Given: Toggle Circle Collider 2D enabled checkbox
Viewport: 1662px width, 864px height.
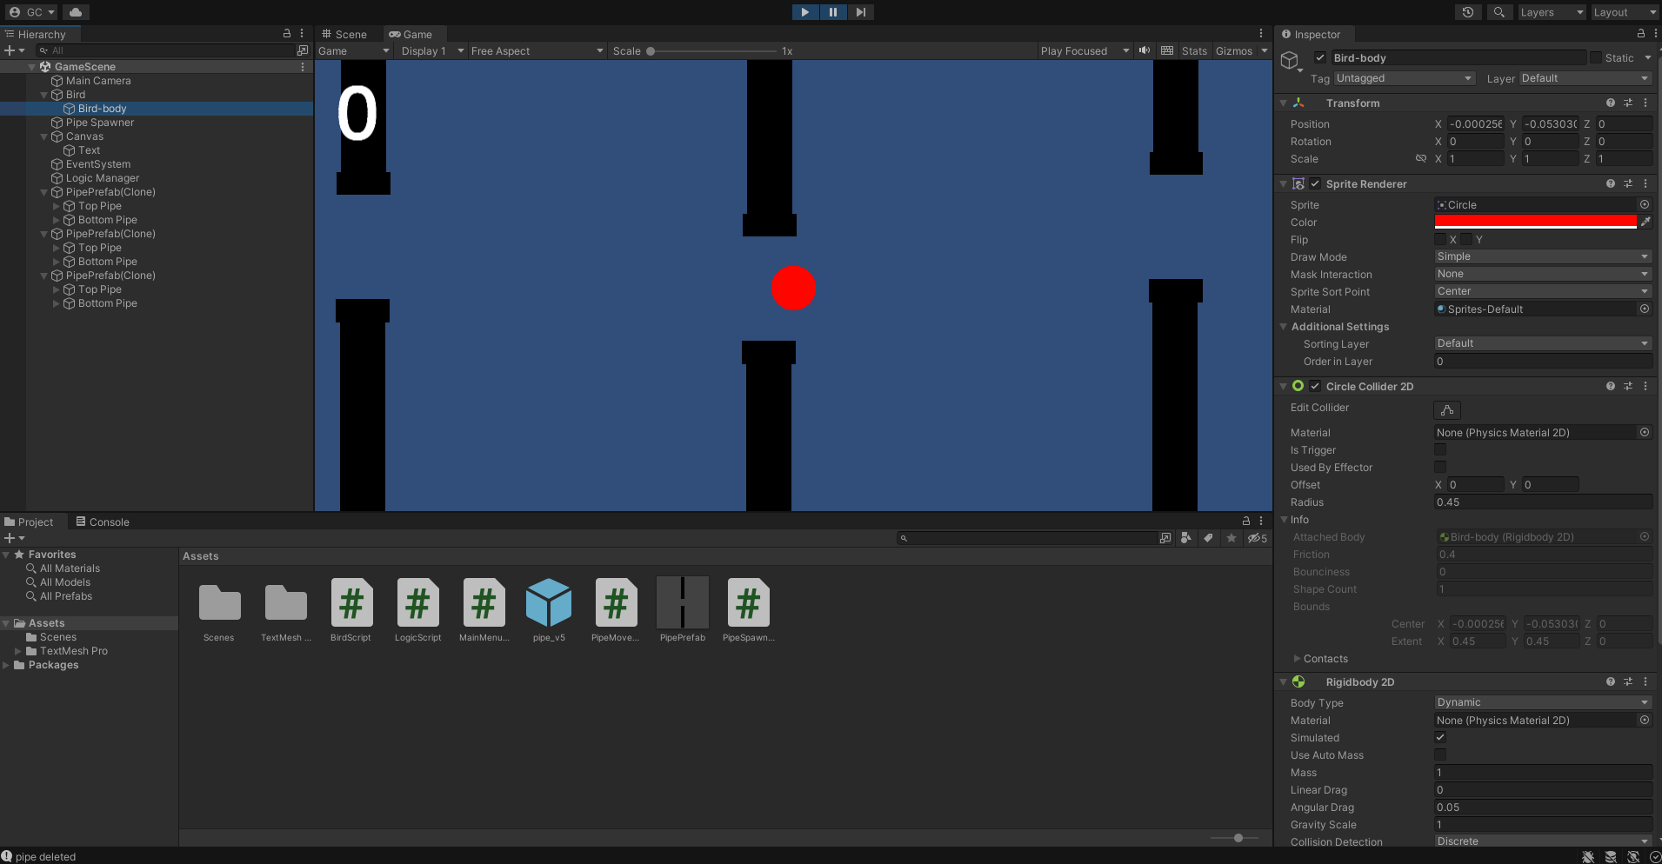Looking at the screenshot, I should pyautogui.click(x=1315, y=387).
